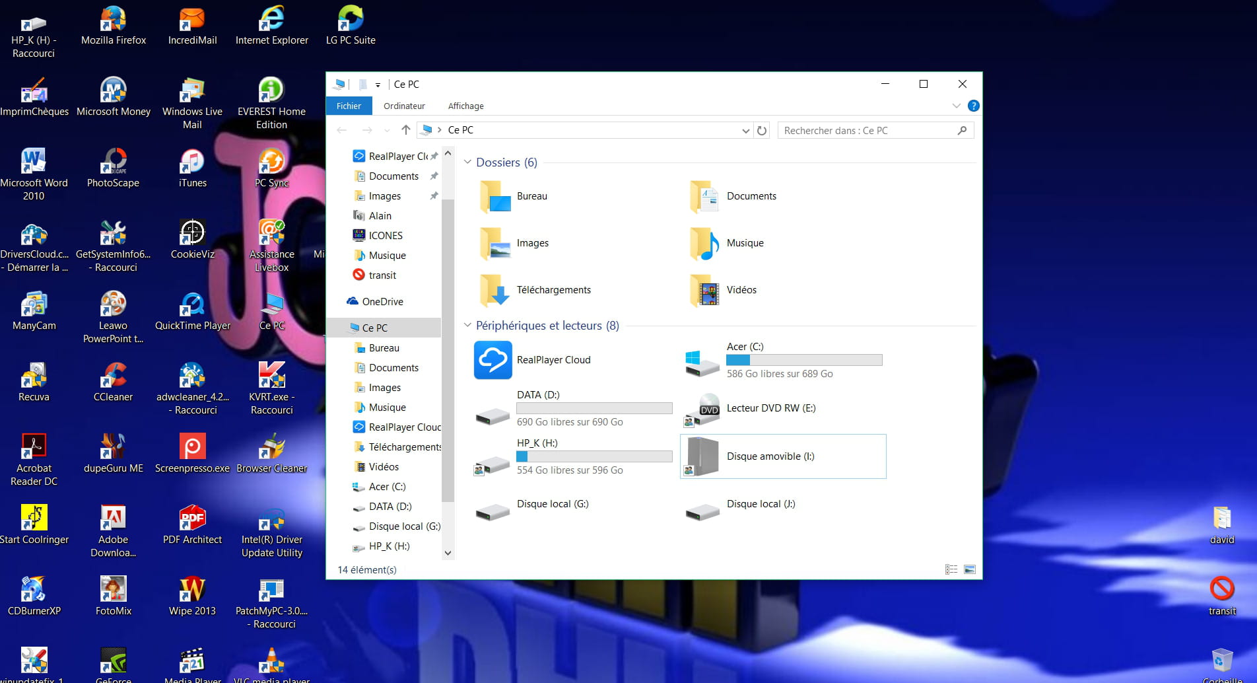Select the david folder on desktop
The height and width of the screenshot is (683, 1257).
pyautogui.click(x=1222, y=525)
